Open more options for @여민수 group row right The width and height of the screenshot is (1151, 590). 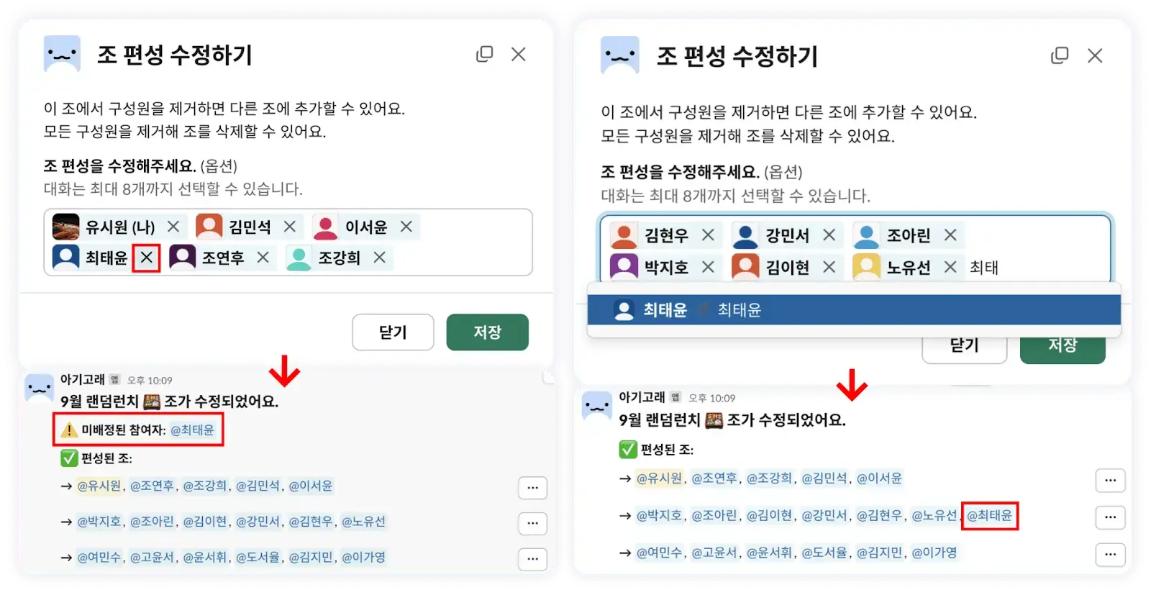pos(1110,554)
